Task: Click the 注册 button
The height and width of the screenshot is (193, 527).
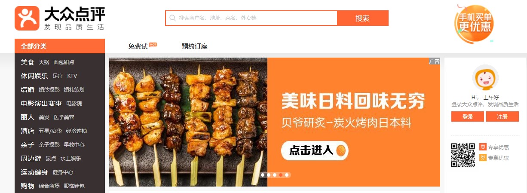Action: tap(502, 116)
